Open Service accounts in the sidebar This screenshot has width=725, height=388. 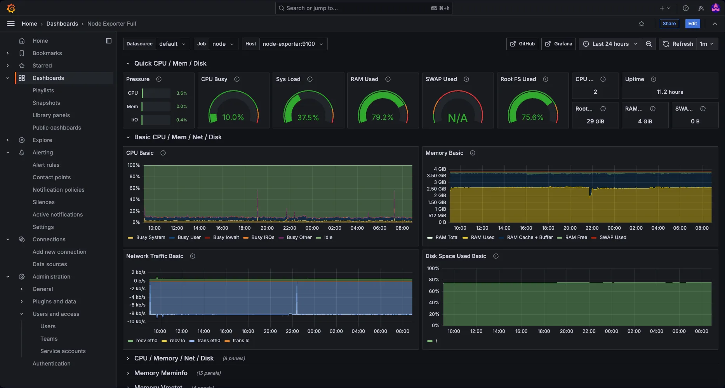63,351
